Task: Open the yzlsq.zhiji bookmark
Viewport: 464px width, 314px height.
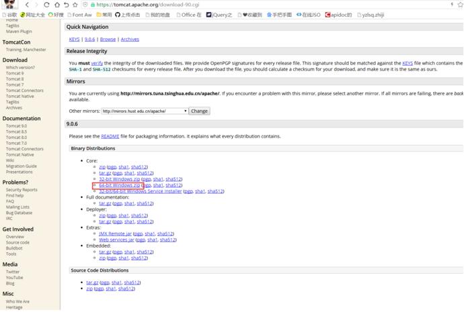Action: coord(371,15)
